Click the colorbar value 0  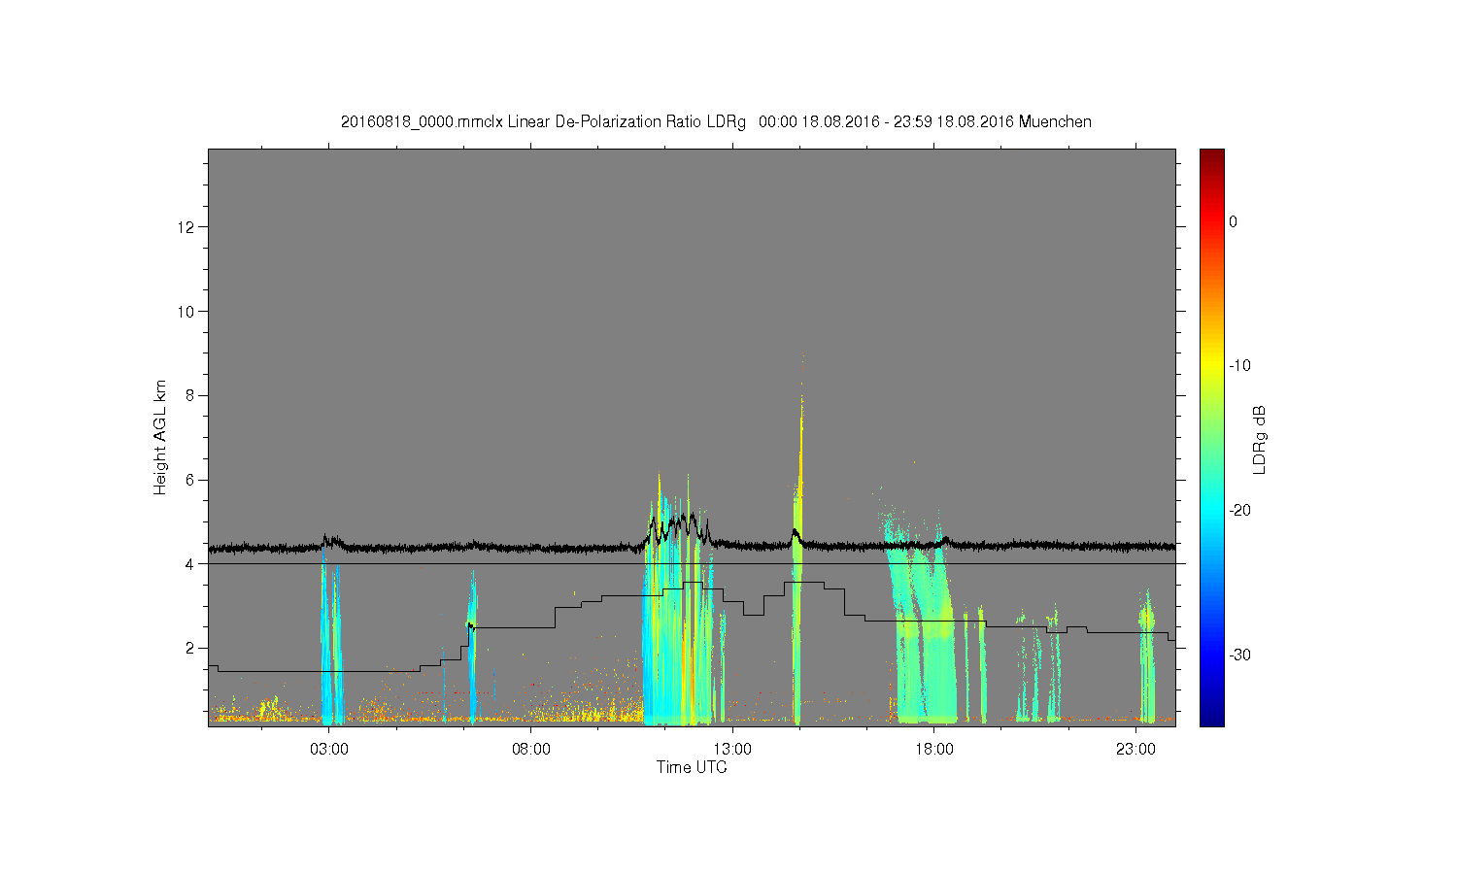tap(1234, 221)
